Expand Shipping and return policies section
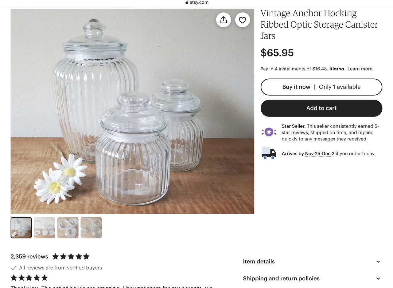Viewport: 393px width, 288px height. coord(312,278)
